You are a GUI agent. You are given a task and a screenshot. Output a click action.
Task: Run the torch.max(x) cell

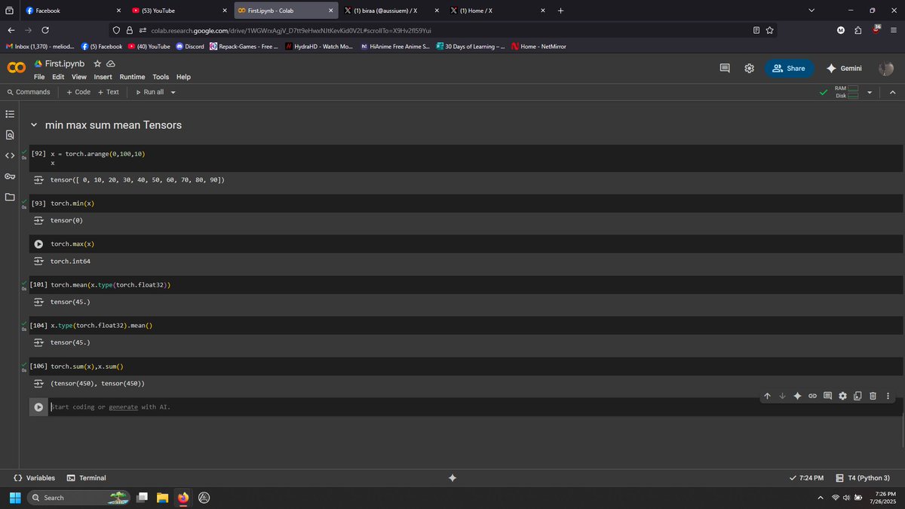tap(38, 244)
